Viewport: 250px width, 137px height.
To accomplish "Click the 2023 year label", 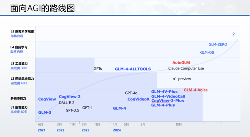I will (85, 130).
